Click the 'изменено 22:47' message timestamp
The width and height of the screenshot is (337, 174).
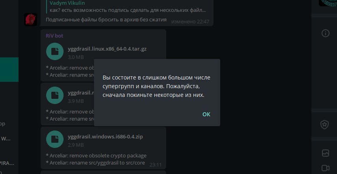[190, 21]
